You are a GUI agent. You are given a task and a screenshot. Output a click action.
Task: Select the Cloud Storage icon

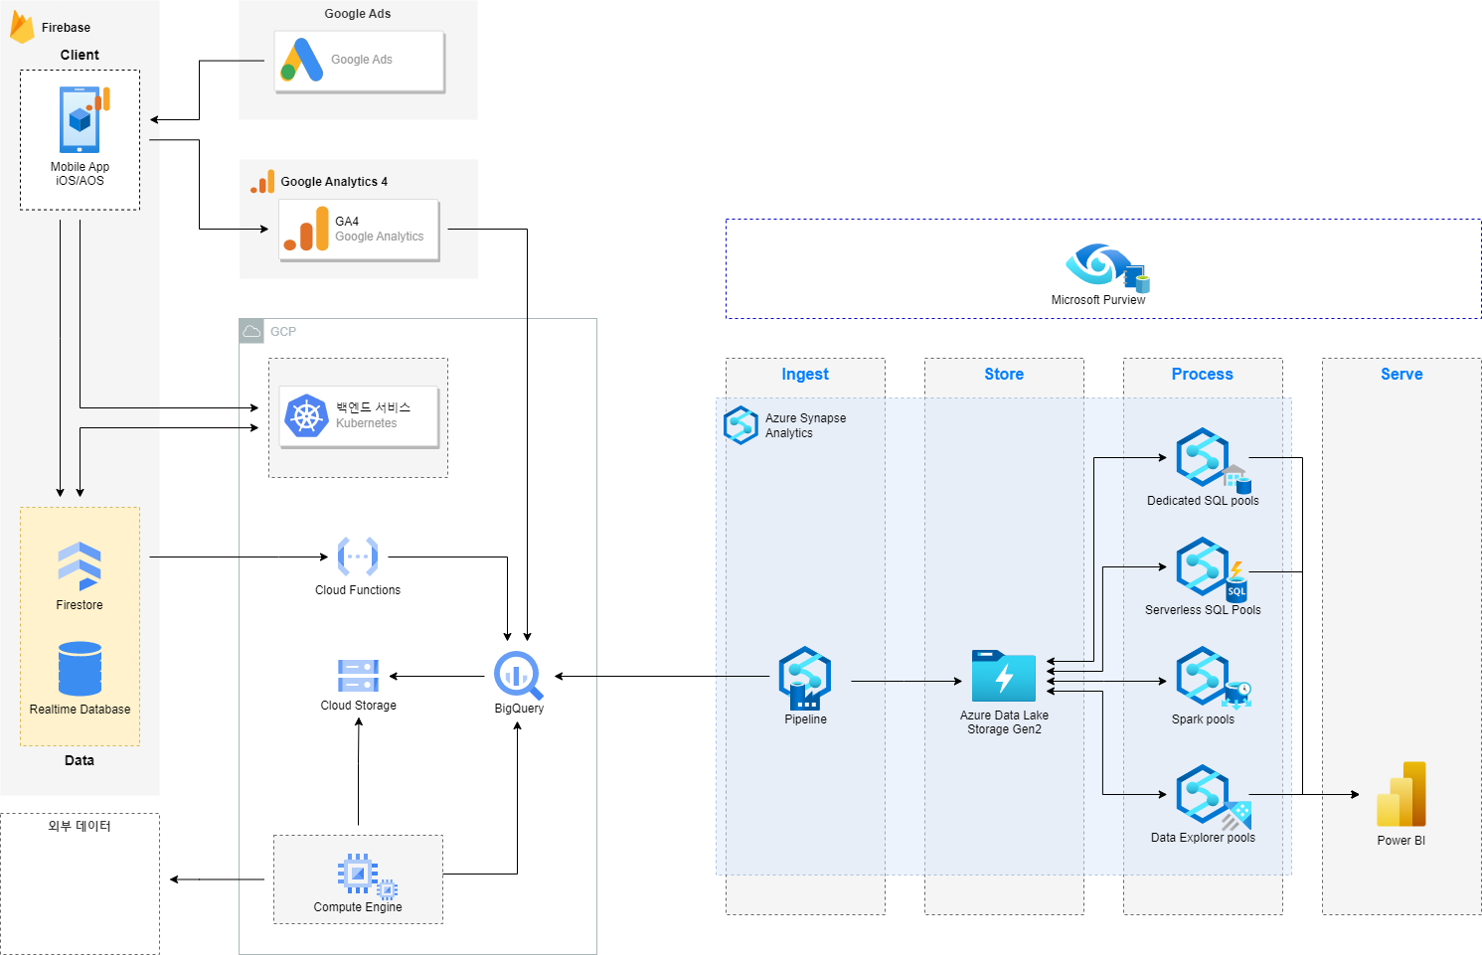point(358,676)
